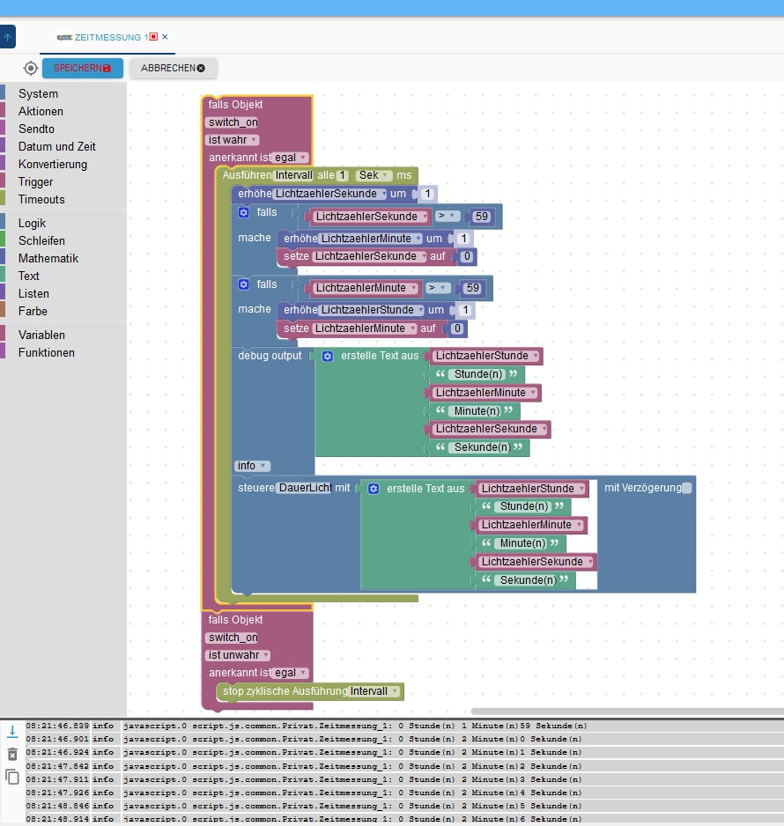Open the Sendto block category
Screen dimensions: 784x826
coord(36,129)
